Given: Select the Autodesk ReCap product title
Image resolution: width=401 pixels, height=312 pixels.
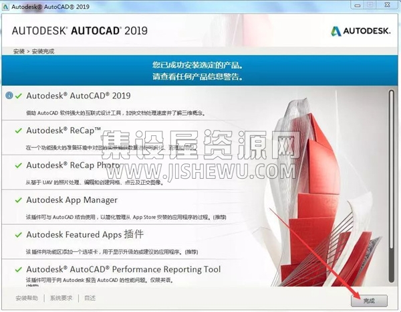Looking at the screenshot, I should 63,131.
